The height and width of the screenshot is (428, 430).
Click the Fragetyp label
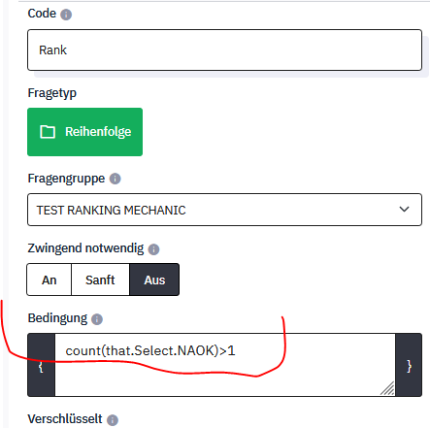pos(52,93)
